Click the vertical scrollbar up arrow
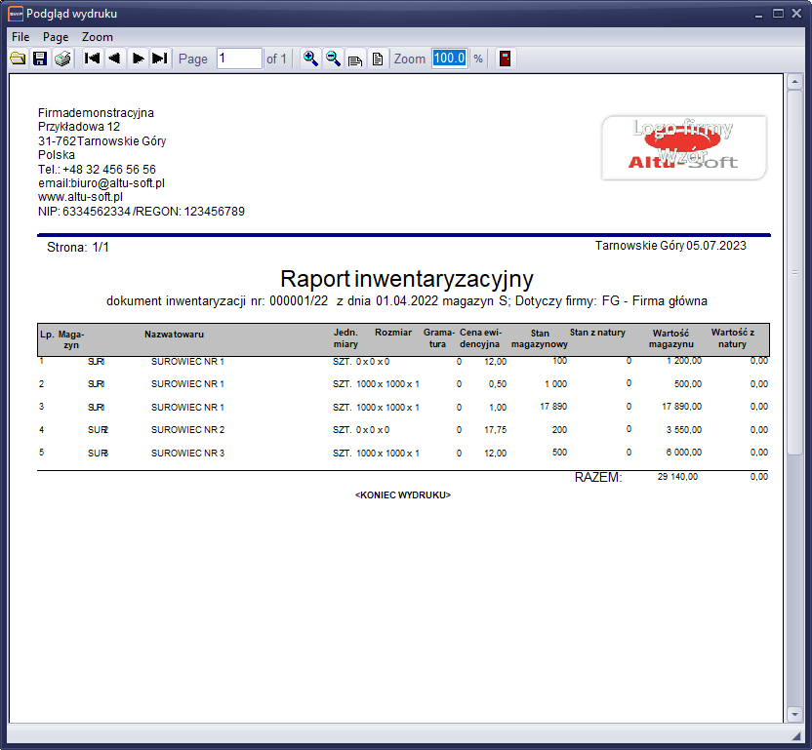812x750 pixels. coord(794,82)
